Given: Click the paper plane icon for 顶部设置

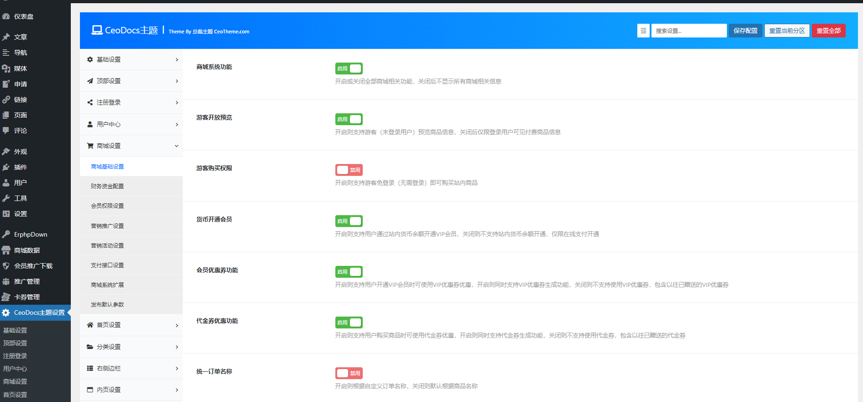Looking at the screenshot, I should pos(90,81).
